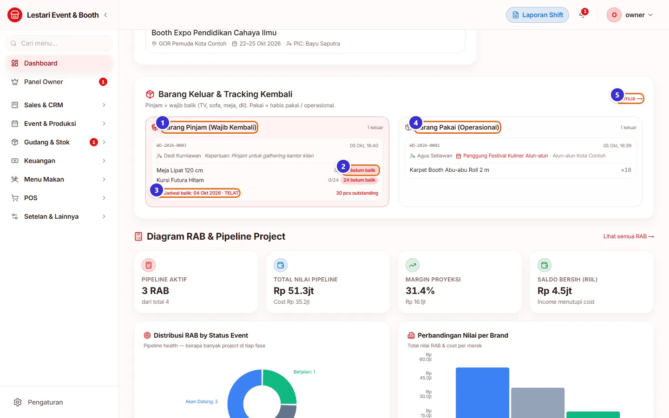Image resolution: width=669 pixels, height=418 pixels.
Task: Expand the Menu Makan submenu
Action: click(x=59, y=179)
